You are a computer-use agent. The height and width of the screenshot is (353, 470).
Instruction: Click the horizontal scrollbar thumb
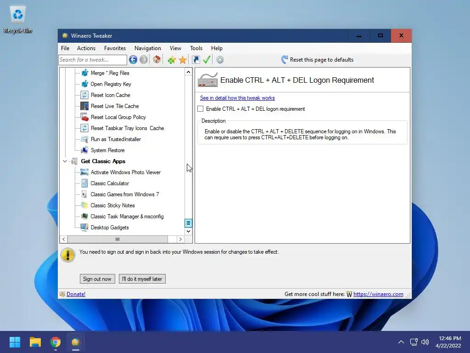click(x=117, y=239)
